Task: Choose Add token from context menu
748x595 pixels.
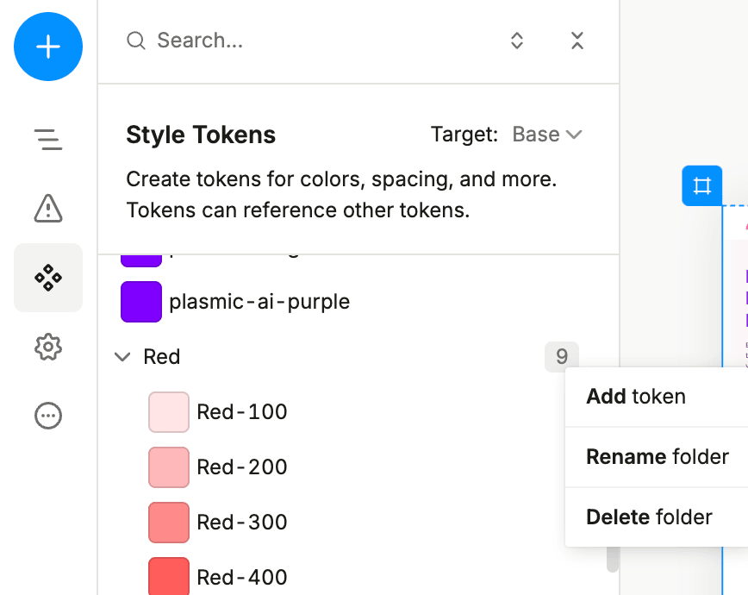Action: pyautogui.click(x=636, y=396)
